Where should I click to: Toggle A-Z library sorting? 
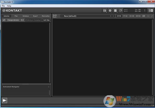(x=22, y=20)
